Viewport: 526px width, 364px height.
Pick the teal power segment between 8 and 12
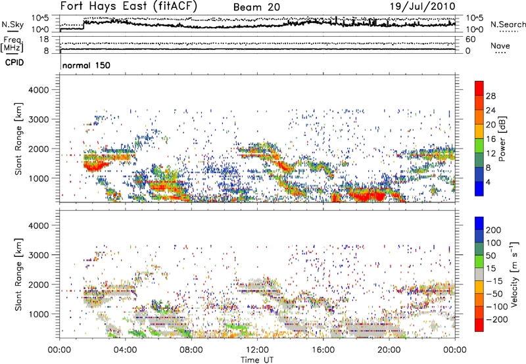479,160
